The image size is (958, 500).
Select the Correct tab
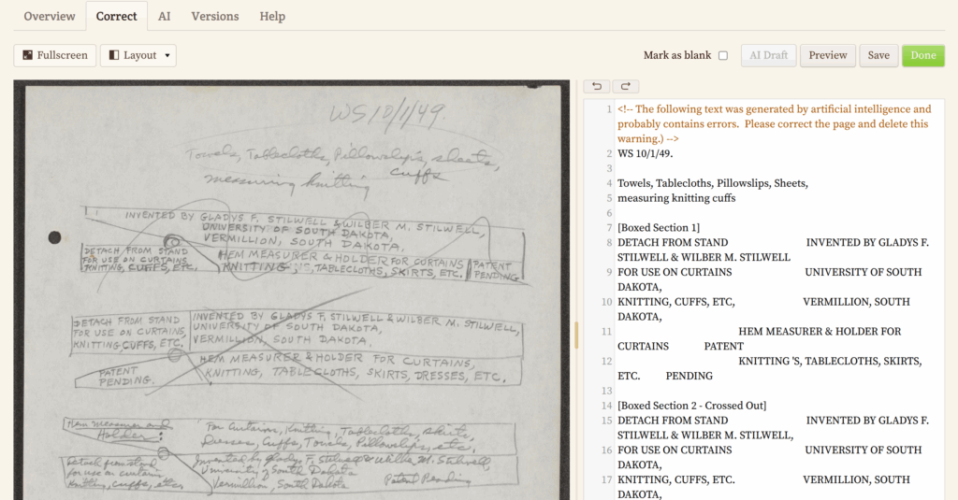(117, 16)
